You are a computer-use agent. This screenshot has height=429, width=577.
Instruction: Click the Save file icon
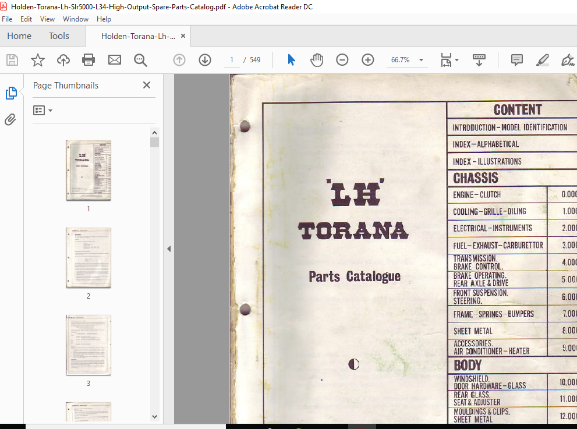click(x=12, y=60)
